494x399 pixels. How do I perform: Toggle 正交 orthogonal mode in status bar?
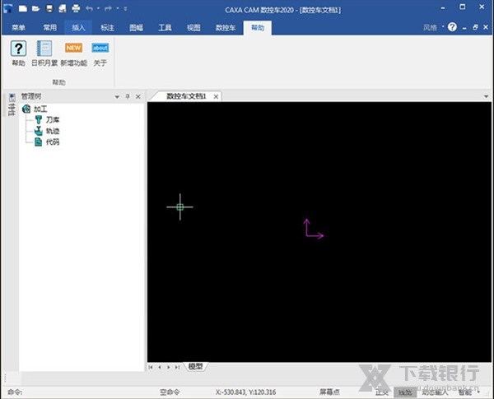(381, 392)
